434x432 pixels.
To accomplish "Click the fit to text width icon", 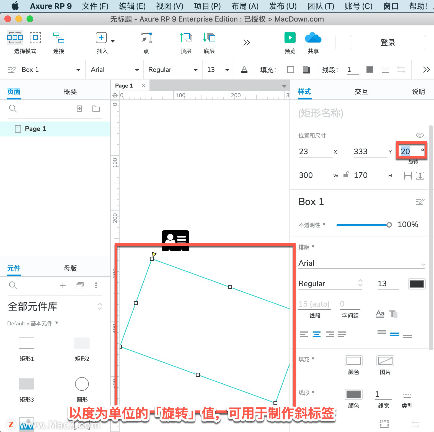I will [x=408, y=175].
